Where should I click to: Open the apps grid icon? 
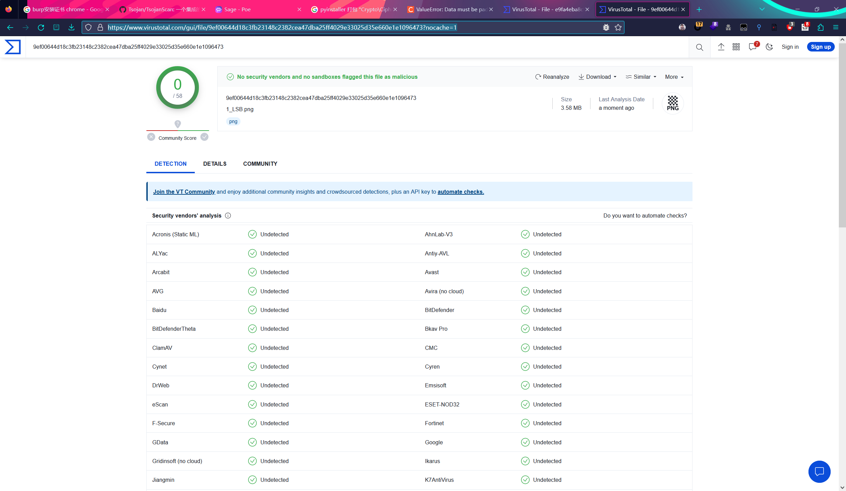coord(736,47)
